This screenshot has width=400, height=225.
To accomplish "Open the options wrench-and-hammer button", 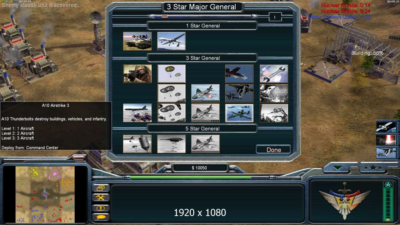I will pyautogui.click(x=101, y=198).
